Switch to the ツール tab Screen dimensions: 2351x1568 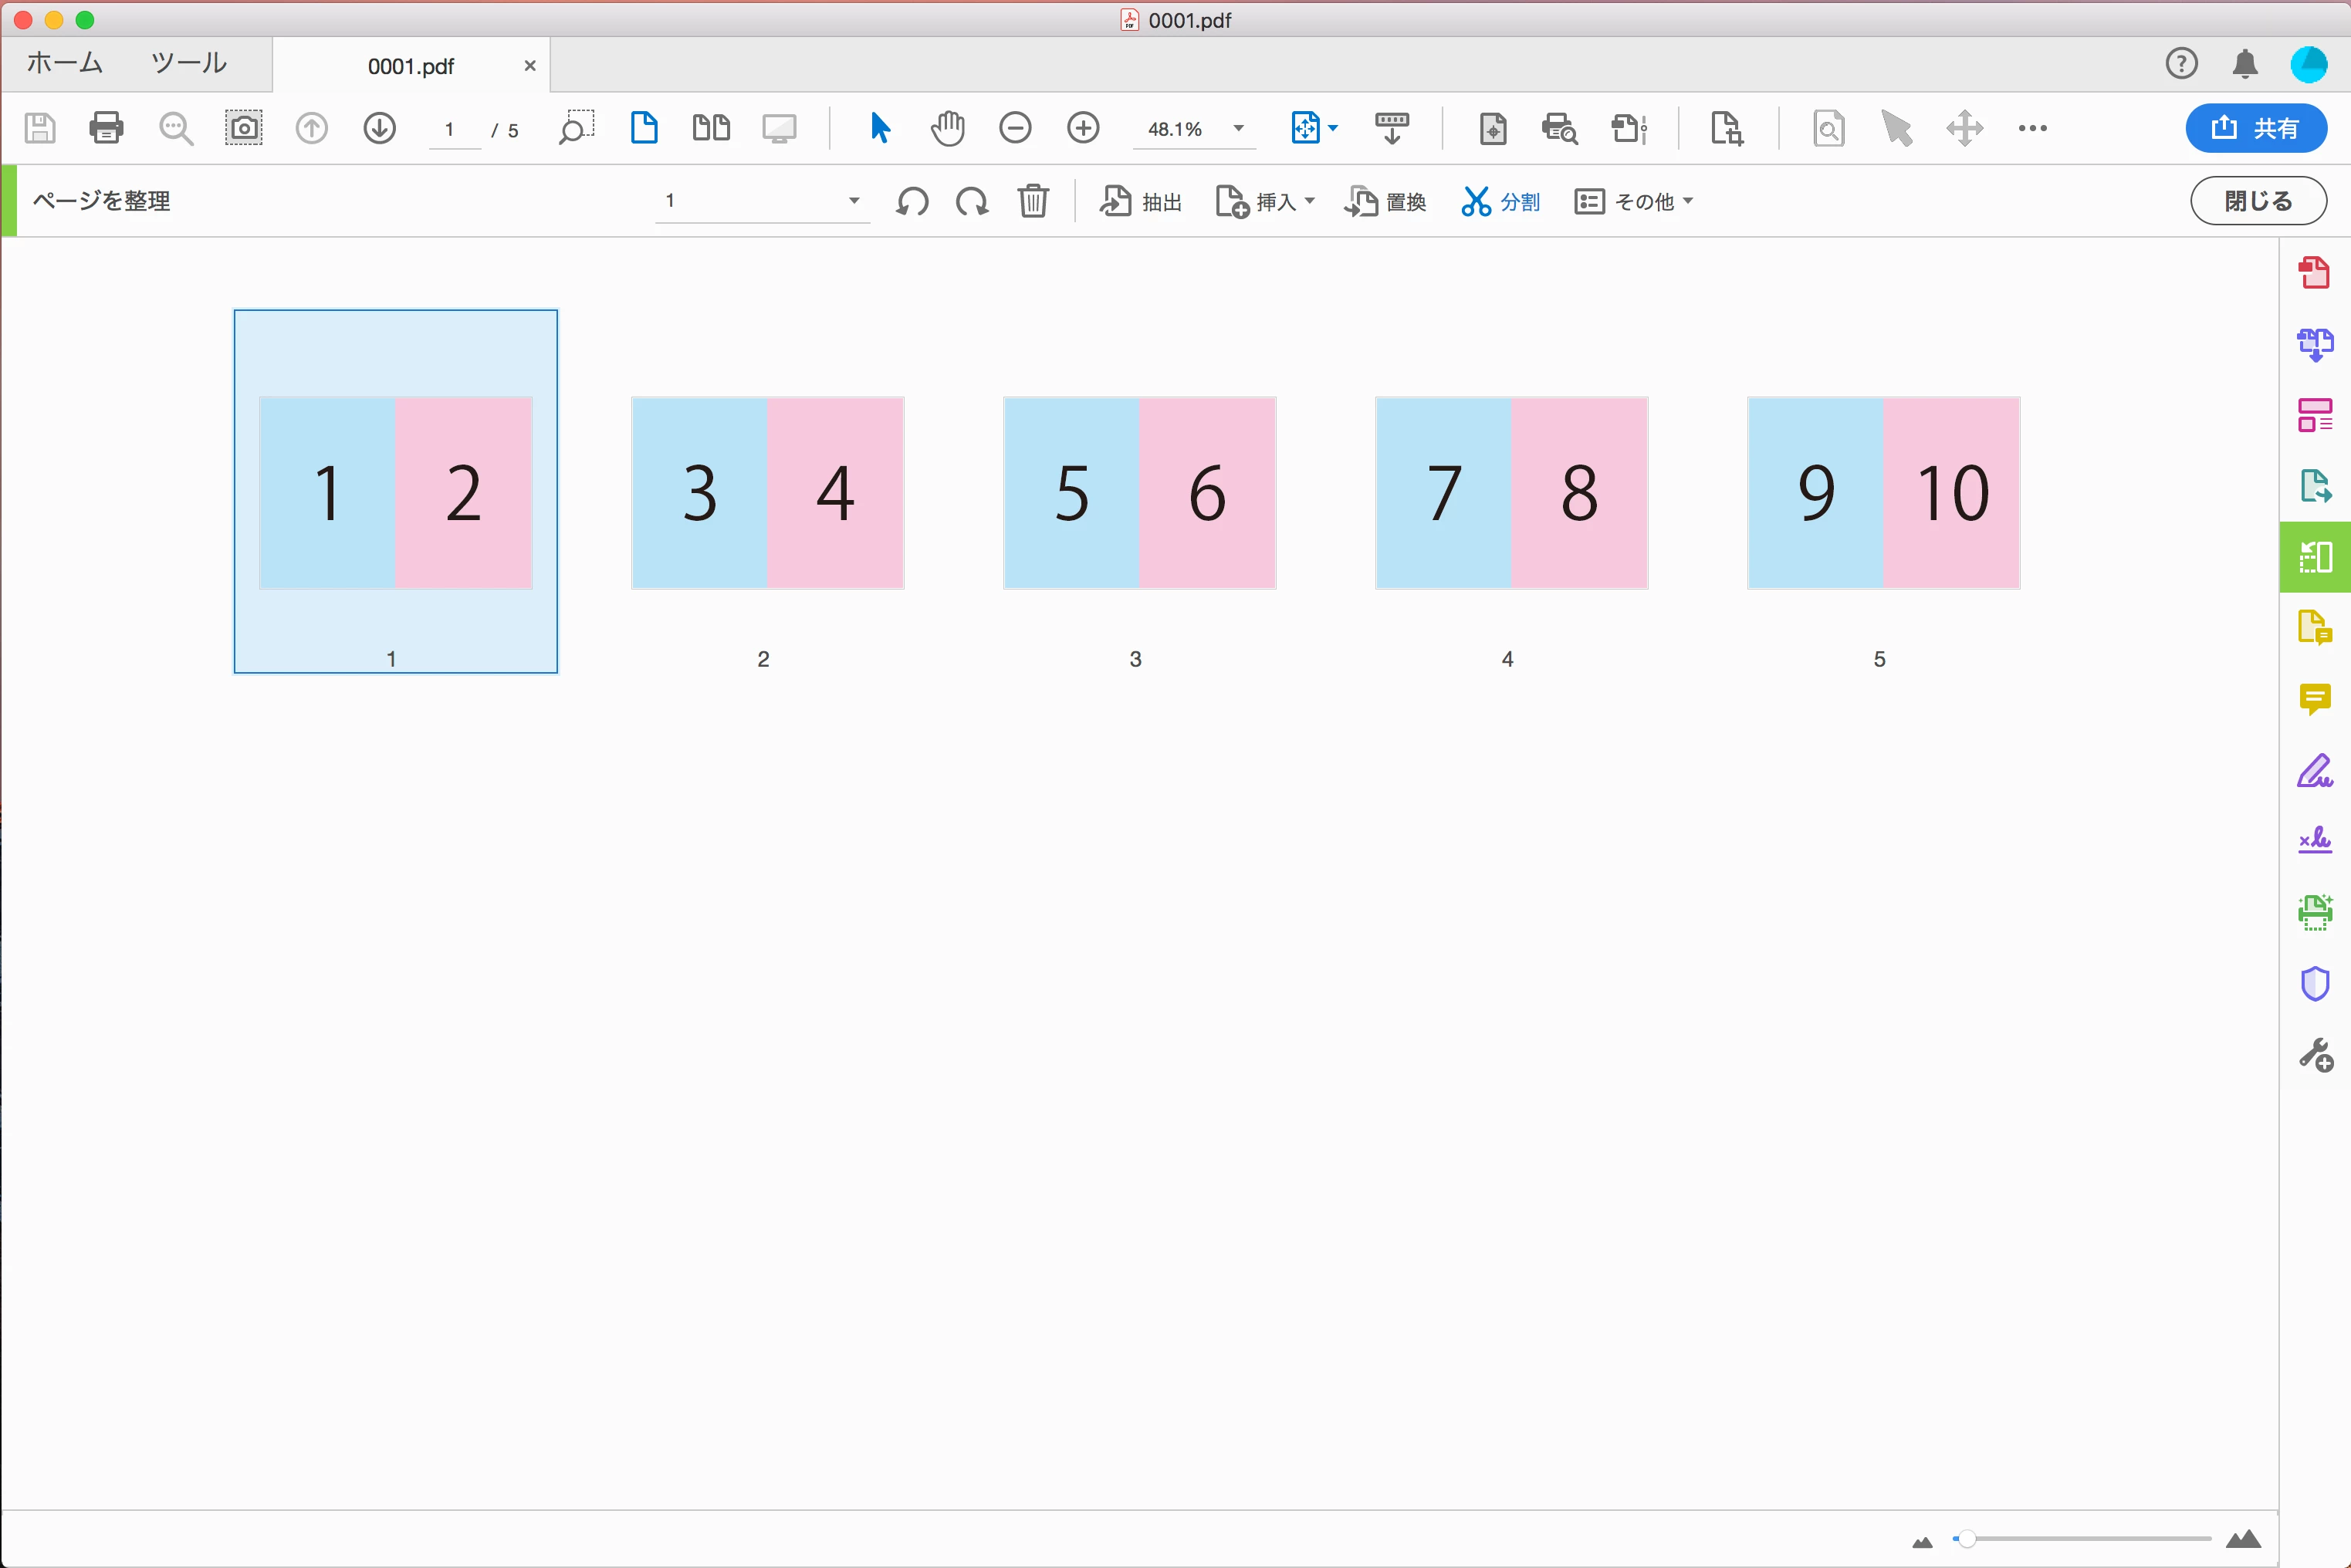(x=189, y=63)
